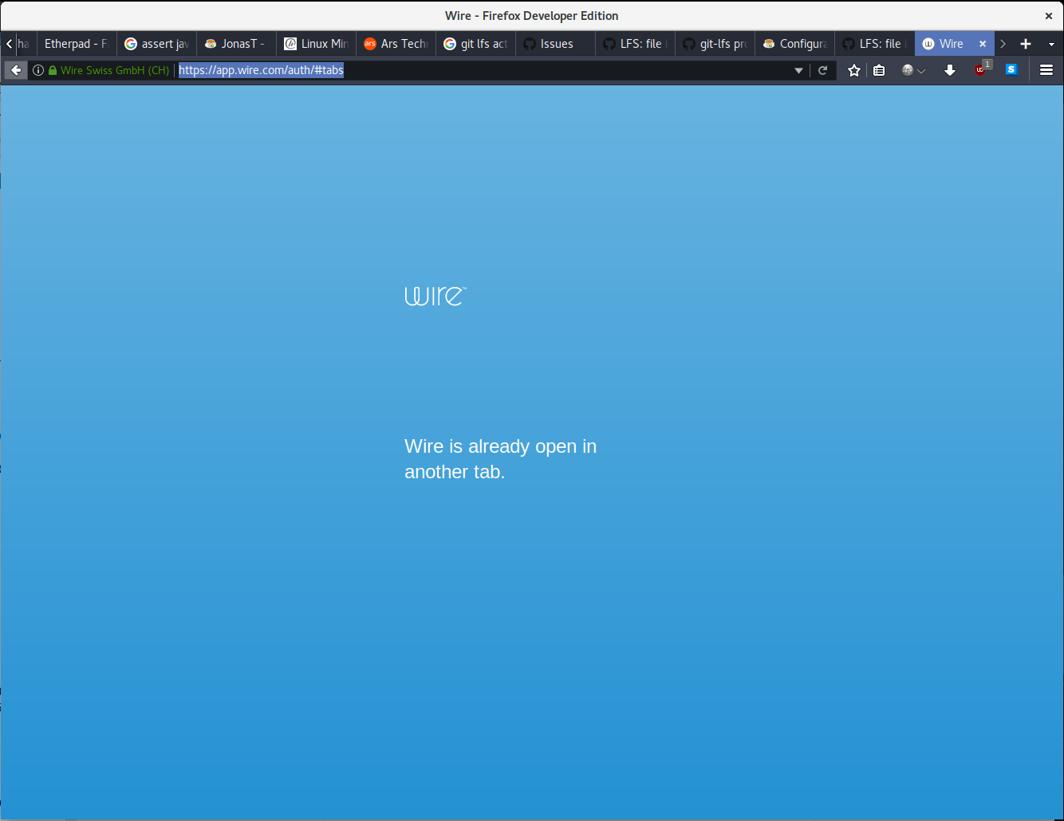
Task: Switch to the Etherpad tab
Action: (x=76, y=44)
